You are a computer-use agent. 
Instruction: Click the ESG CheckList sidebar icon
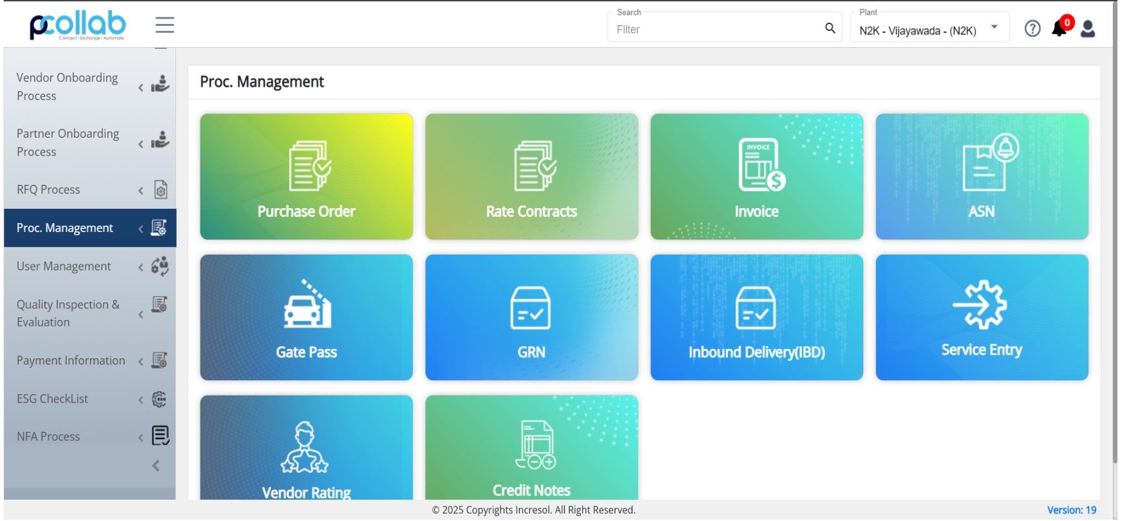[x=160, y=400]
